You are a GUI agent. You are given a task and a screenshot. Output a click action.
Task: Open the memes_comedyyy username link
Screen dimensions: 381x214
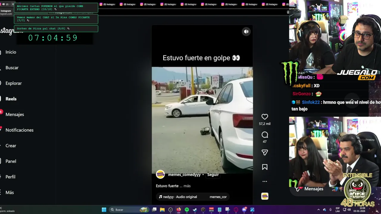tap(184, 175)
